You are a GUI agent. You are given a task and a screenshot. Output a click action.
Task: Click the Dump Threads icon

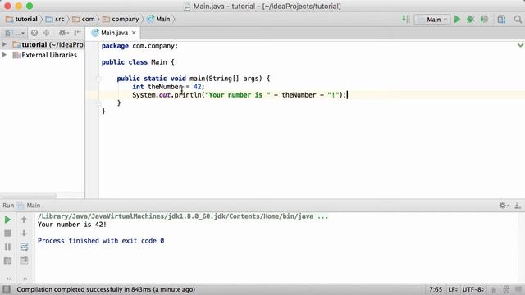[7, 261]
